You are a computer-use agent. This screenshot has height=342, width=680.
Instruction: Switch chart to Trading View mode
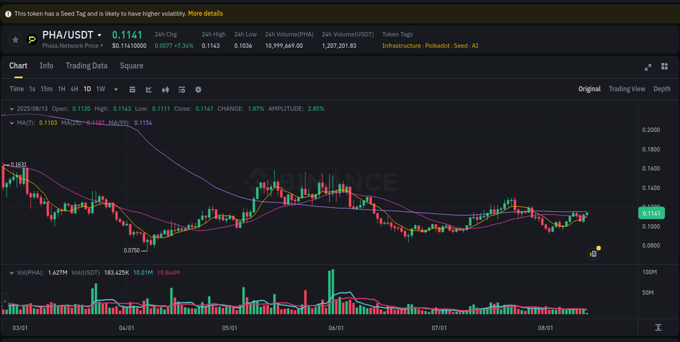coord(627,88)
